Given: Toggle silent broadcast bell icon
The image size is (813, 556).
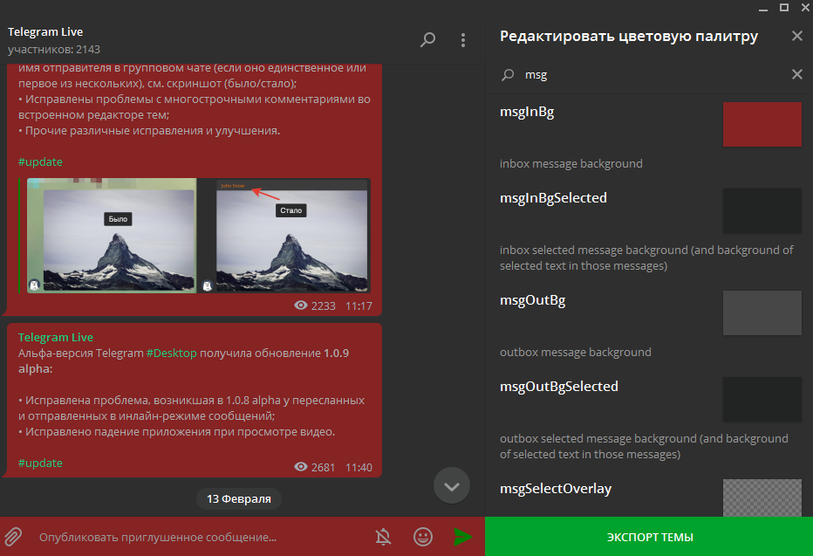Looking at the screenshot, I should tap(383, 536).
